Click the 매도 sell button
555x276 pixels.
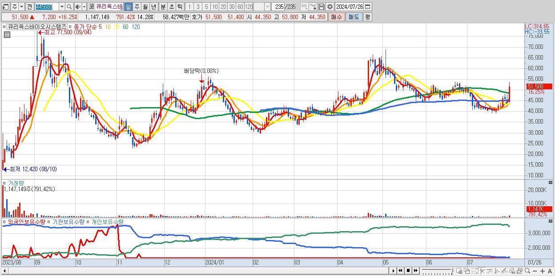click(x=354, y=17)
